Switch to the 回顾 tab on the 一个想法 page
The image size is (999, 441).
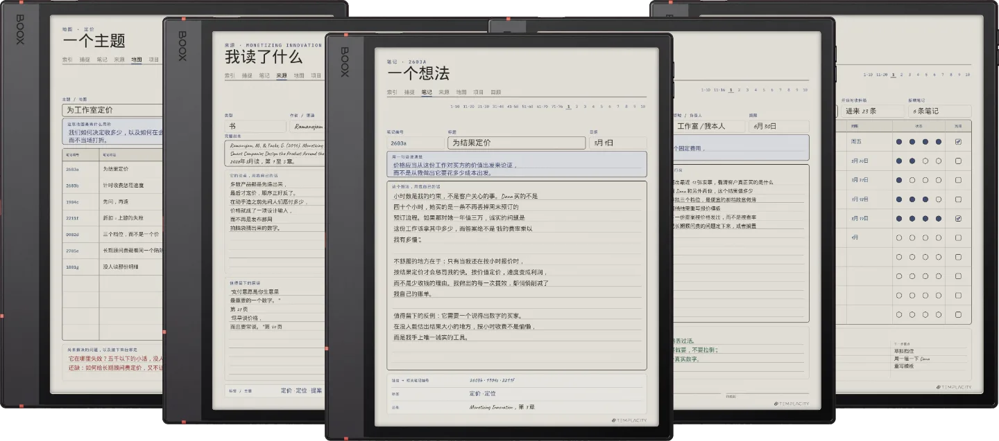495,92
